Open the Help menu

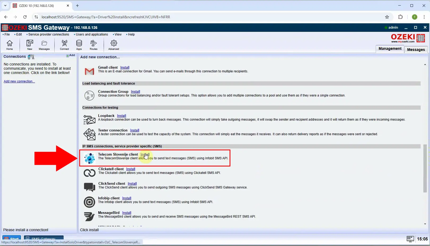click(131, 34)
